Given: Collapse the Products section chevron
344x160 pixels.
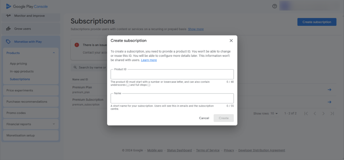Looking at the screenshot, I should click(54, 53).
